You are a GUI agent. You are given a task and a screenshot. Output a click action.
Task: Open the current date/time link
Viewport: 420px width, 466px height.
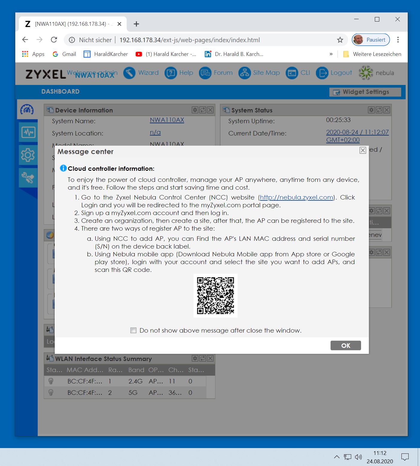[357, 136]
